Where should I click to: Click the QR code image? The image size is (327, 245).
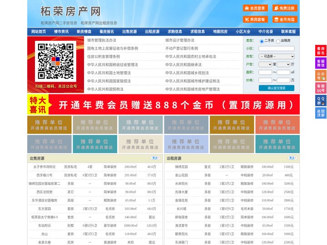(x=56, y=61)
